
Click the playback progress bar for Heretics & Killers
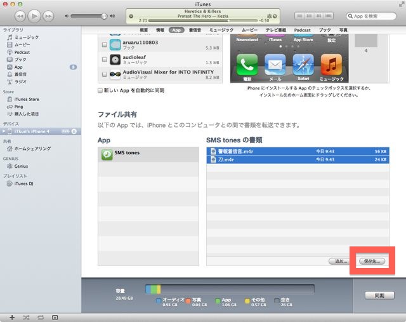(x=203, y=20)
